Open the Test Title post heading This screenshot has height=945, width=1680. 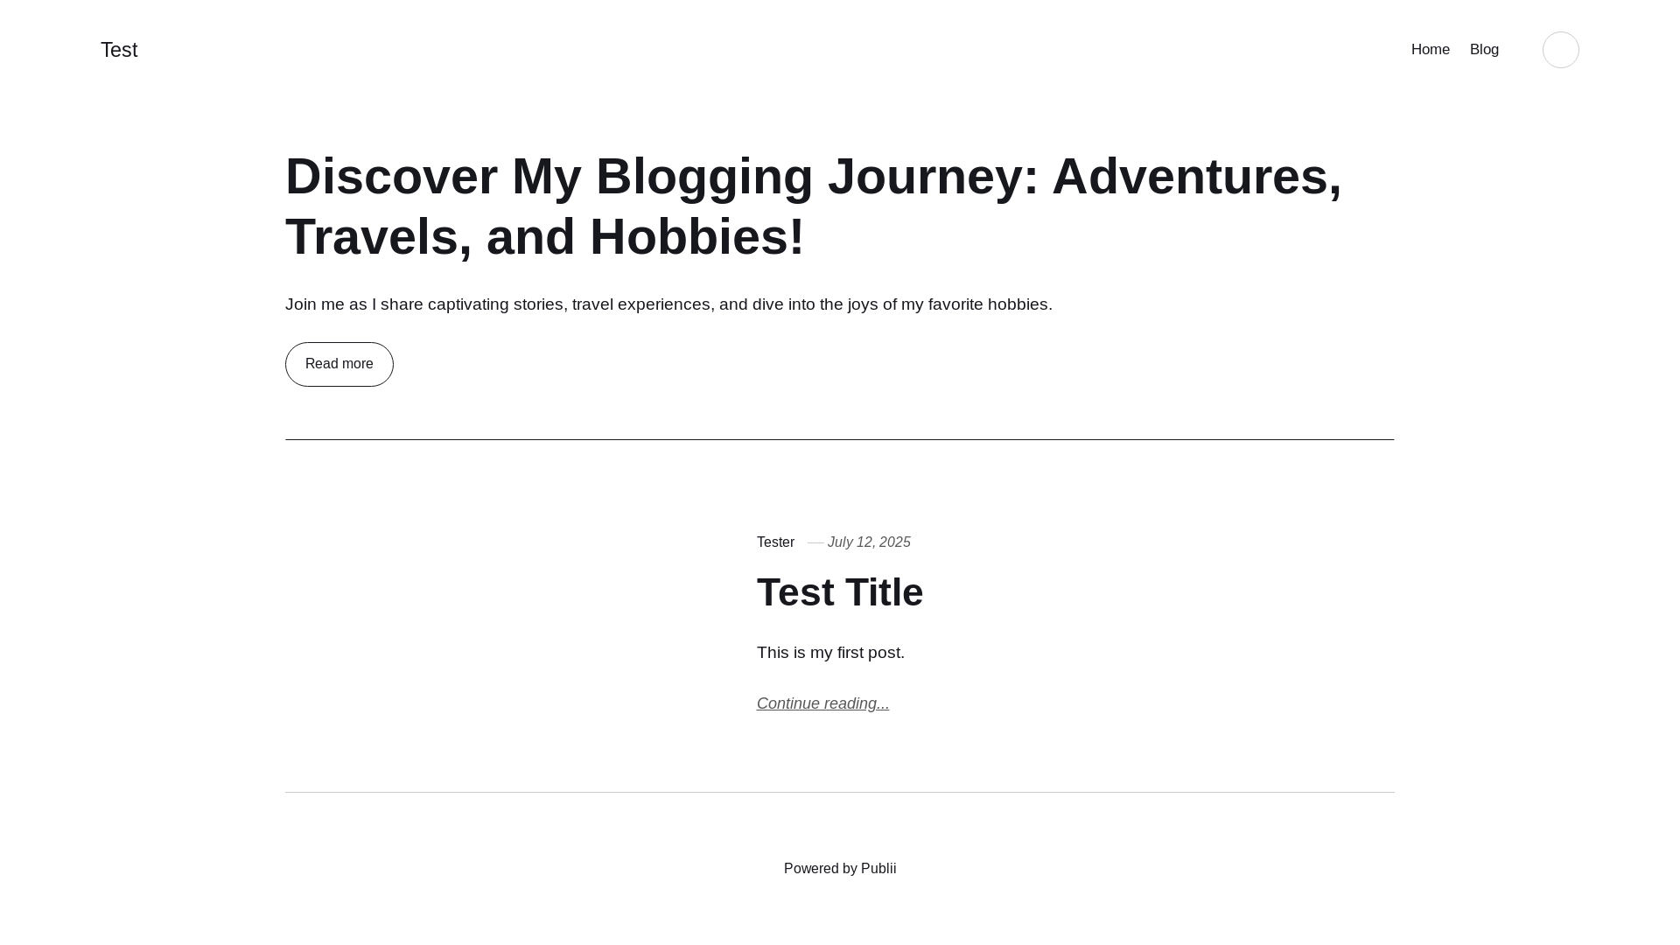click(840, 592)
